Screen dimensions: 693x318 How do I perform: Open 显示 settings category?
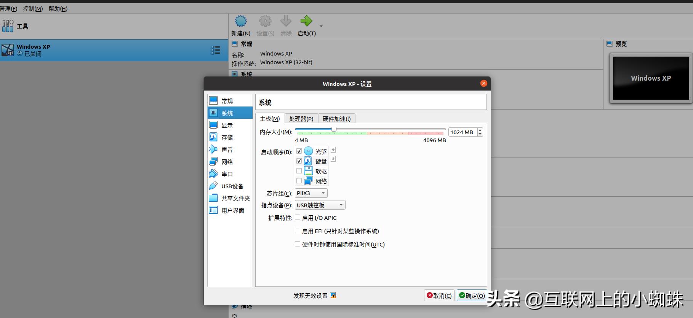[230, 125]
